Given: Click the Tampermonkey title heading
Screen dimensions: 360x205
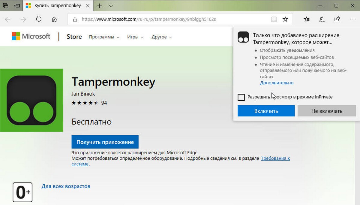Looking at the screenshot, I should 113,81.
